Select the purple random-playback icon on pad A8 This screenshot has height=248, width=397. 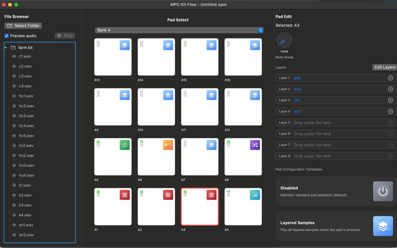click(x=254, y=145)
